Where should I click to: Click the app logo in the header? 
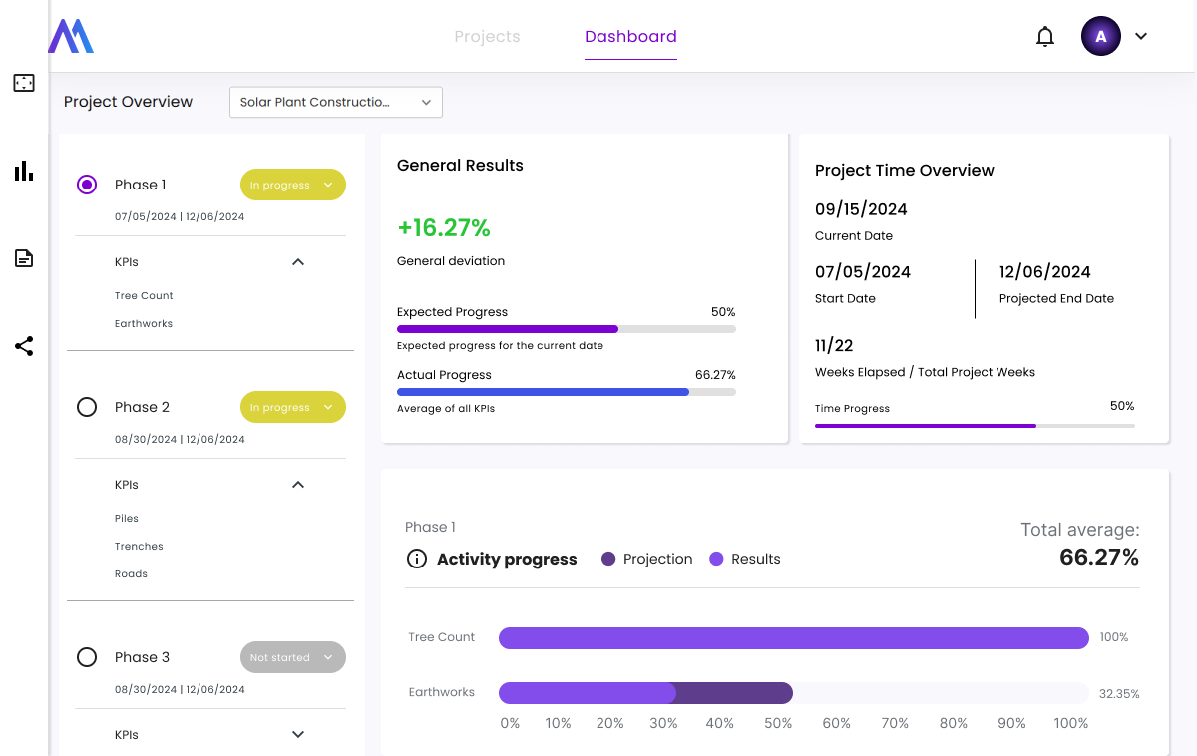(71, 36)
